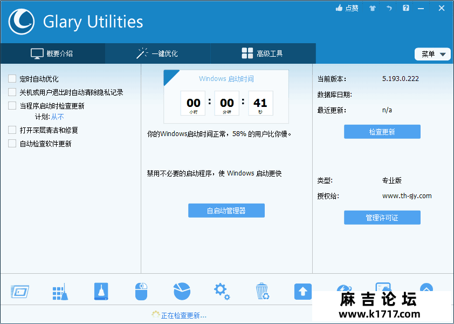Click the framed screen icon in bottom toolbar
The height and width of the screenshot is (324, 454).
[20, 292]
